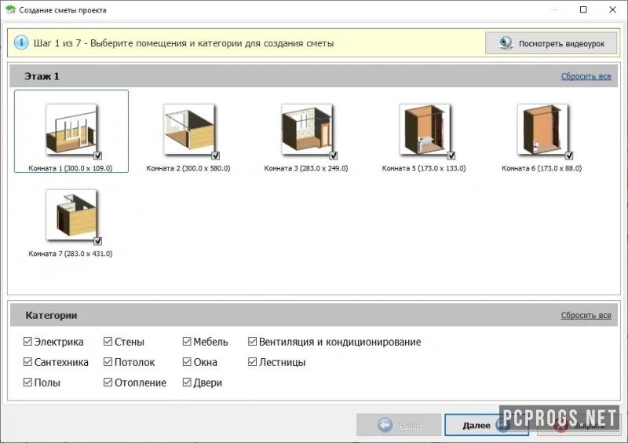The image size is (628, 443).
Task: Open Посмотреть видеоурок
Action: point(551,43)
